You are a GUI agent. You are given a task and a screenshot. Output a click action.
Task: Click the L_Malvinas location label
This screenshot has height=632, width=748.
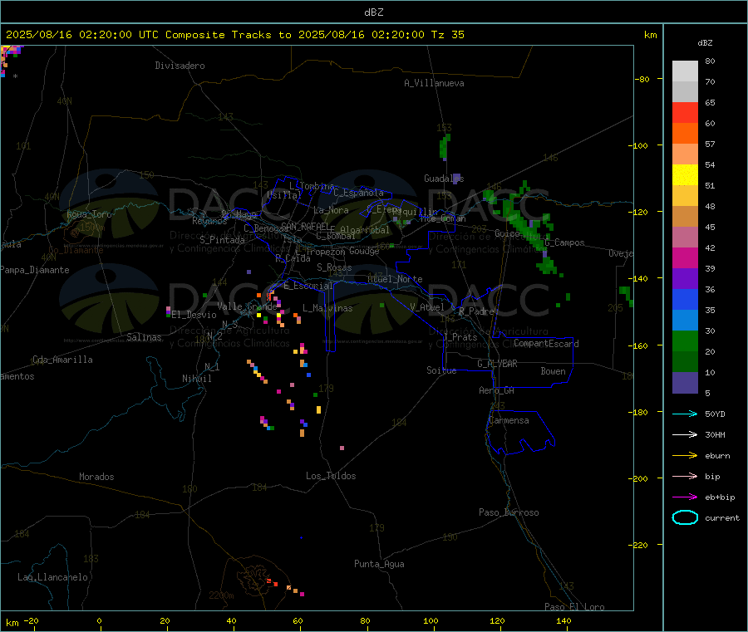click(x=327, y=308)
